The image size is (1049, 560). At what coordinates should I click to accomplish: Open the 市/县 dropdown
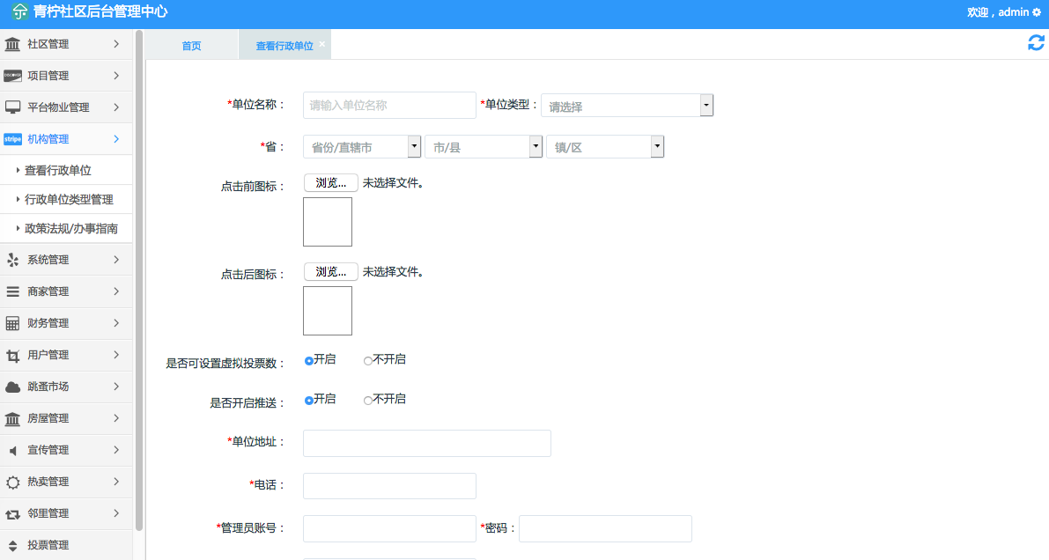click(483, 146)
